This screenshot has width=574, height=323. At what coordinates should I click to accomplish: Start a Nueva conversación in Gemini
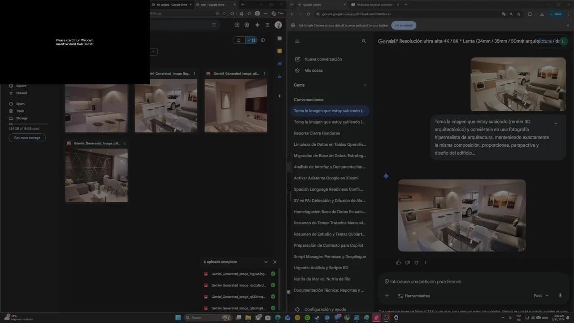coord(323,59)
